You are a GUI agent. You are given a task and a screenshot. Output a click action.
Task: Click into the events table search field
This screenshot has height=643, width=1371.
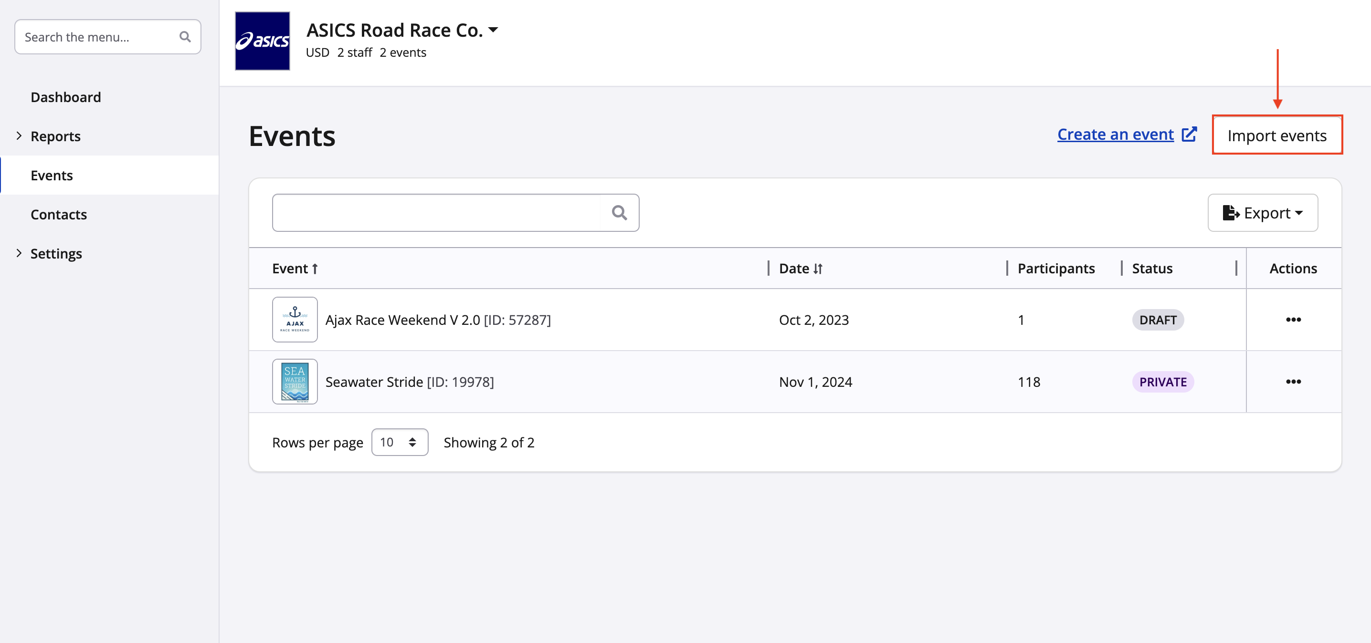pos(436,213)
